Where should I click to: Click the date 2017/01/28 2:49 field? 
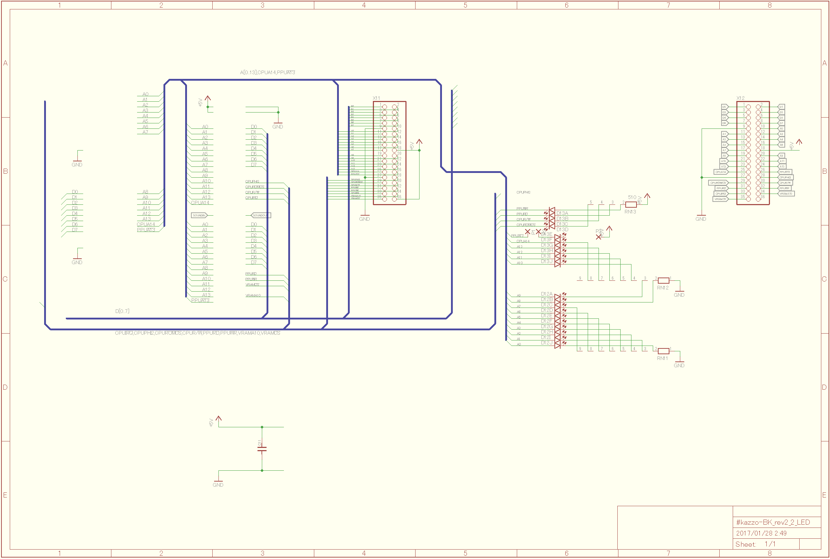pos(761,533)
